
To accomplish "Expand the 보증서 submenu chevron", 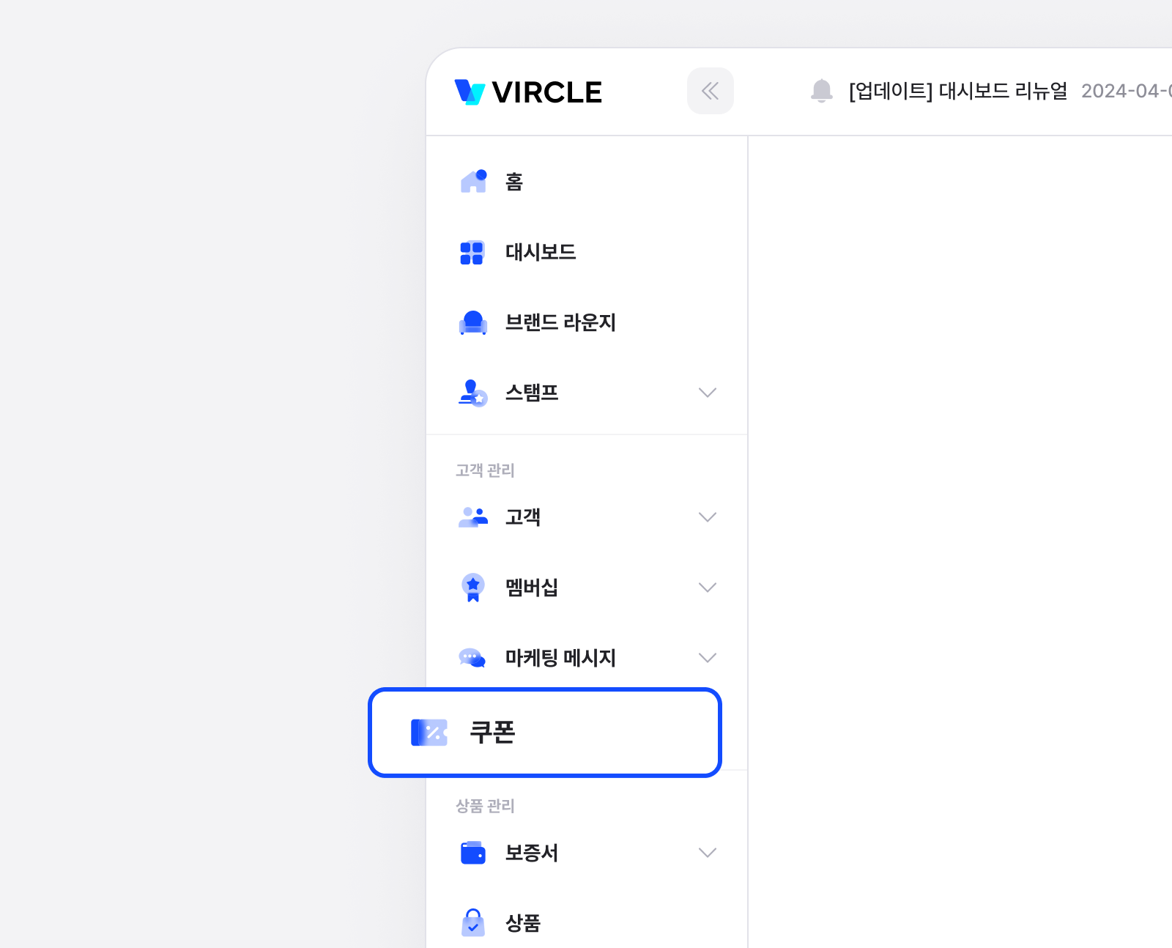I will [x=707, y=853].
